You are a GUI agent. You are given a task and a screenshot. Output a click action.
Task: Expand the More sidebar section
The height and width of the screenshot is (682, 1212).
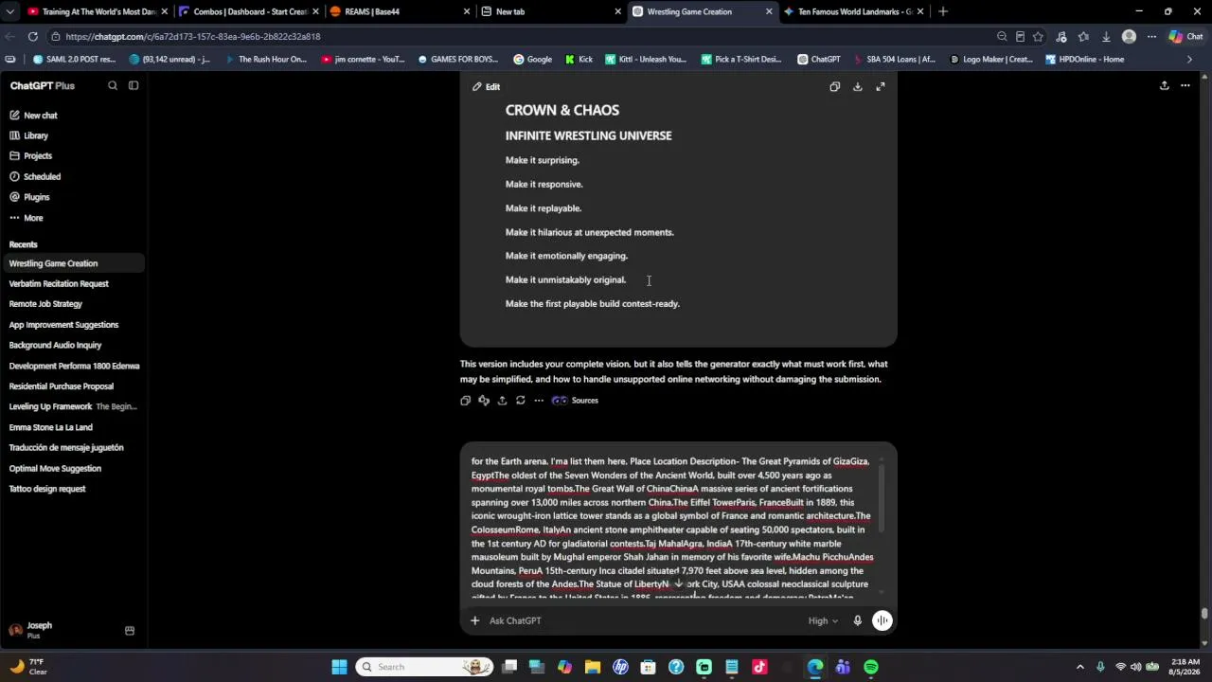(x=33, y=218)
